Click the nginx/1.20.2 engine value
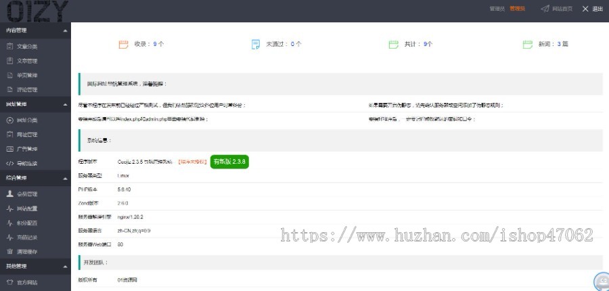Image resolution: width=609 pixels, height=291 pixels. pos(130,217)
